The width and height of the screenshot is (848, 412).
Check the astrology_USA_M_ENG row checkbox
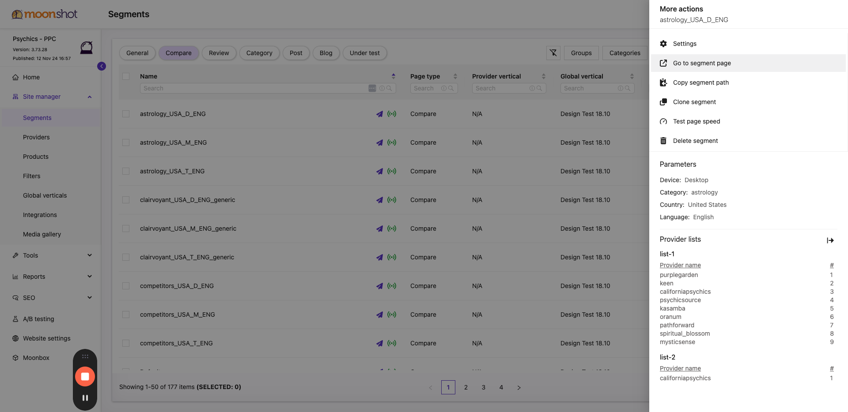(126, 142)
